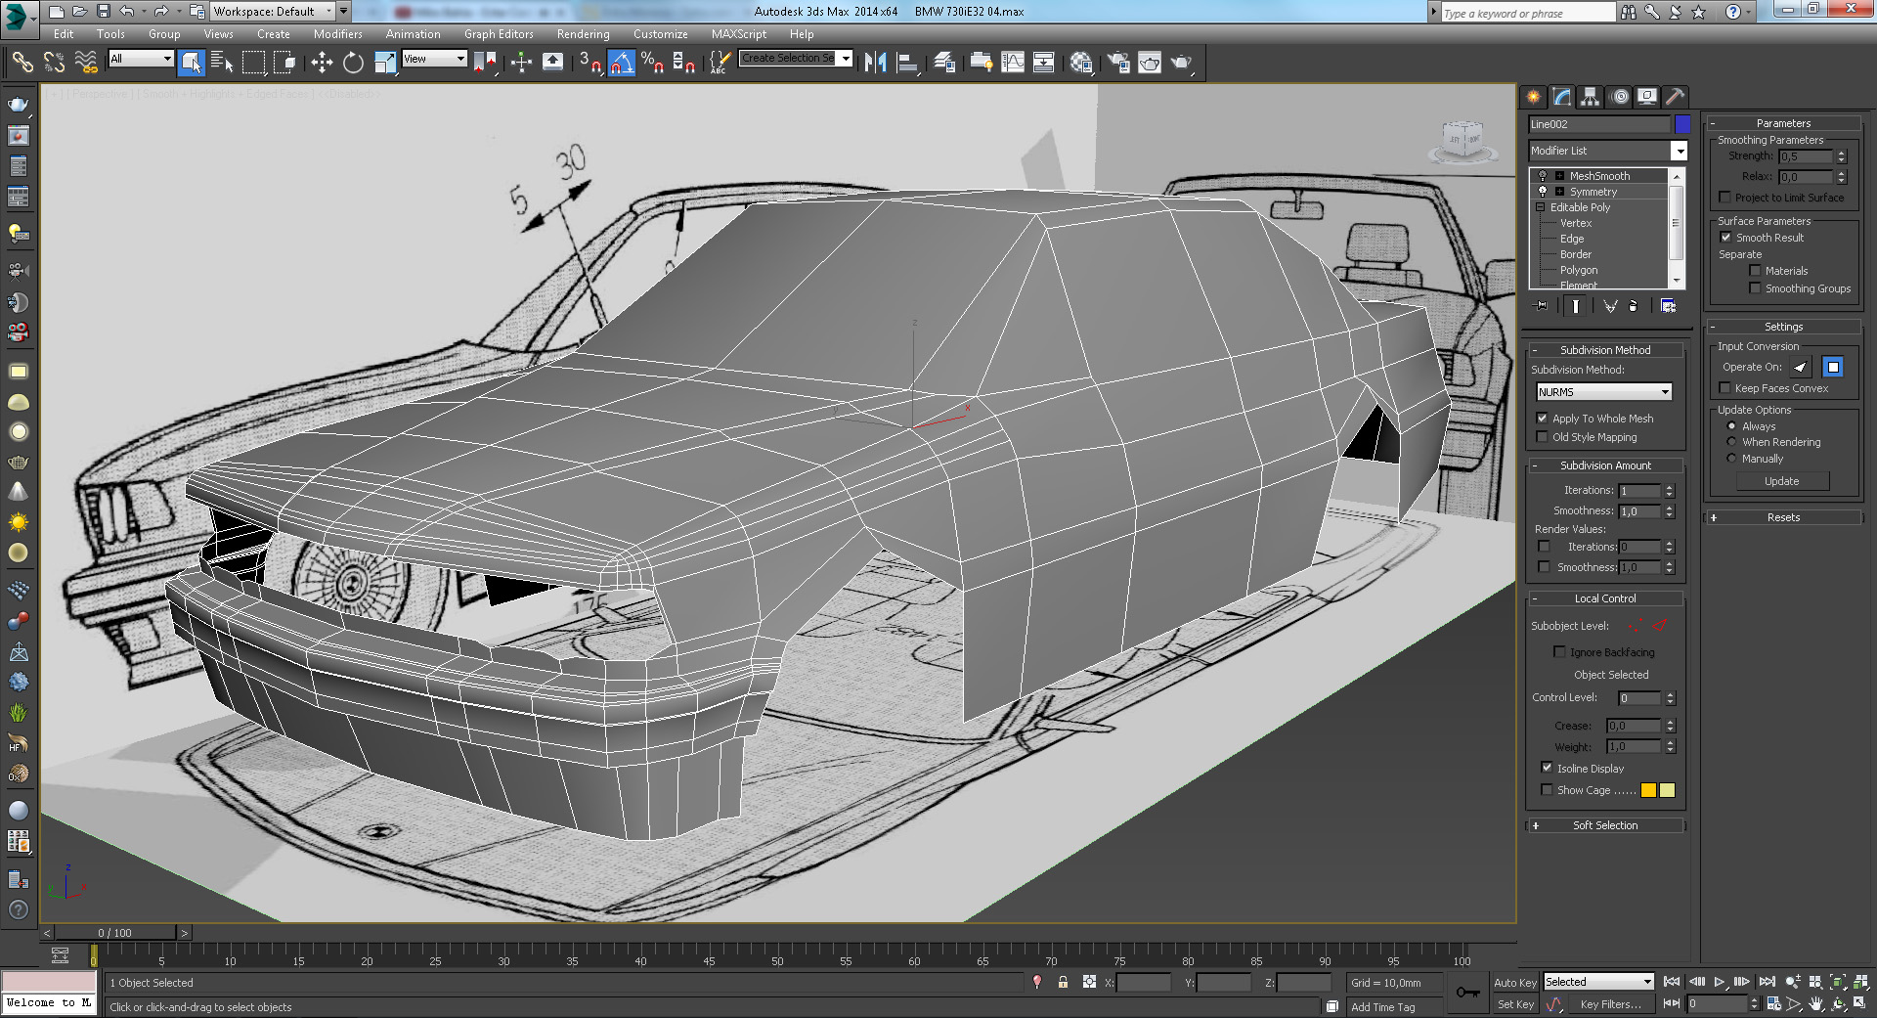Viewport: 1877px width, 1018px height.
Task: Click the blue object color swatch
Action: [1682, 124]
